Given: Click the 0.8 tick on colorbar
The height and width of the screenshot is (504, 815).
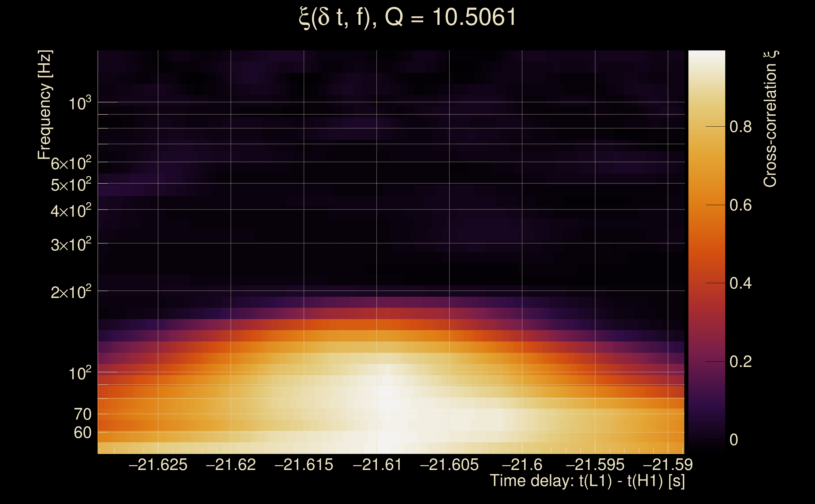Looking at the screenshot, I should click(740, 127).
